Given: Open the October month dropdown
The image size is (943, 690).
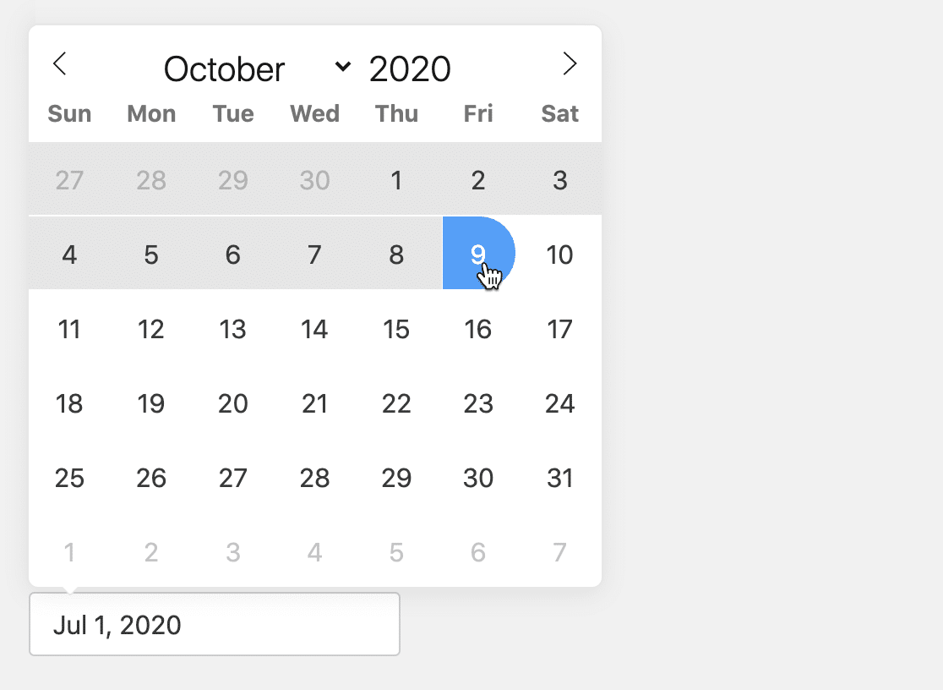Looking at the screenshot, I should [x=257, y=68].
